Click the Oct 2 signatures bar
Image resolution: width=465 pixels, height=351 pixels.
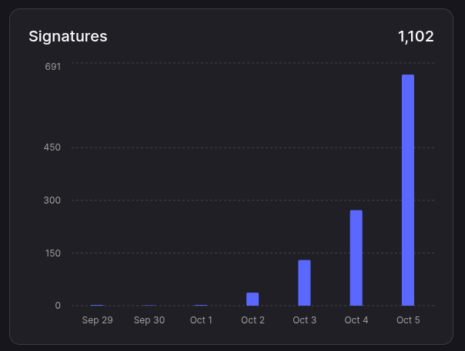[x=253, y=299]
